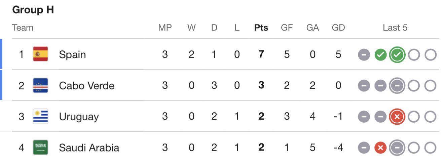The height and width of the screenshot is (165, 444).
Task: Click Cabo Verde's highlighted draw indicator
Action: click(397, 86)
